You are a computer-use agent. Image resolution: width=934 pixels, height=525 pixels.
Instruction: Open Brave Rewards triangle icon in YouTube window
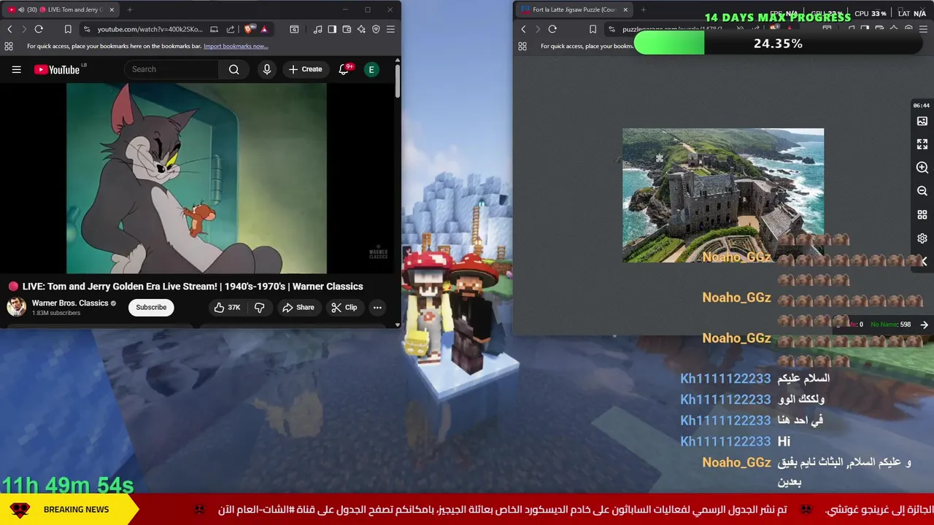pyautogui.click(x=264, y=29)
